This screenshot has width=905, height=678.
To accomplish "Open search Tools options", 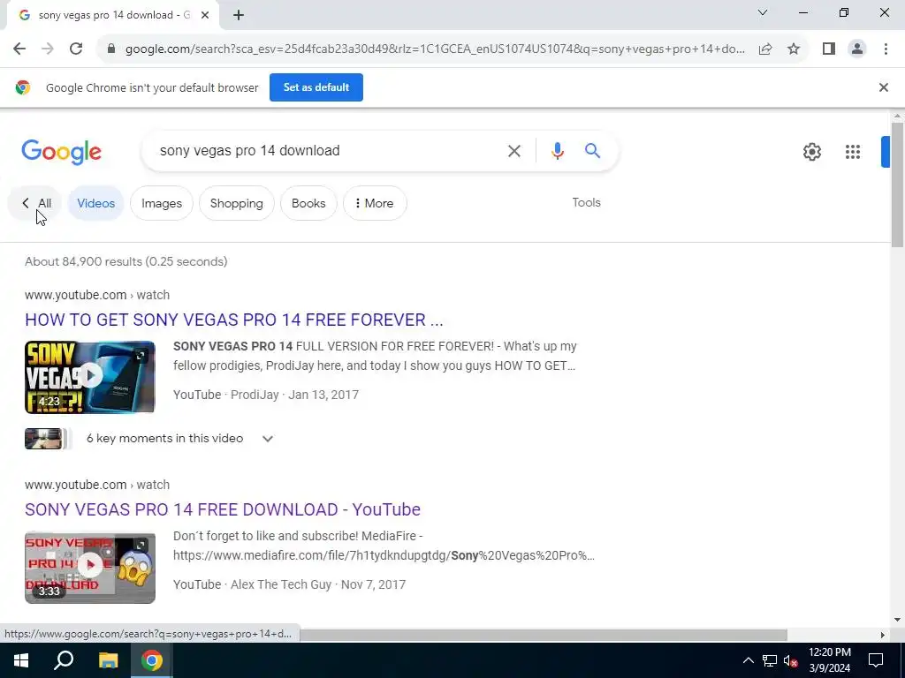I will (x=587, y=202).
